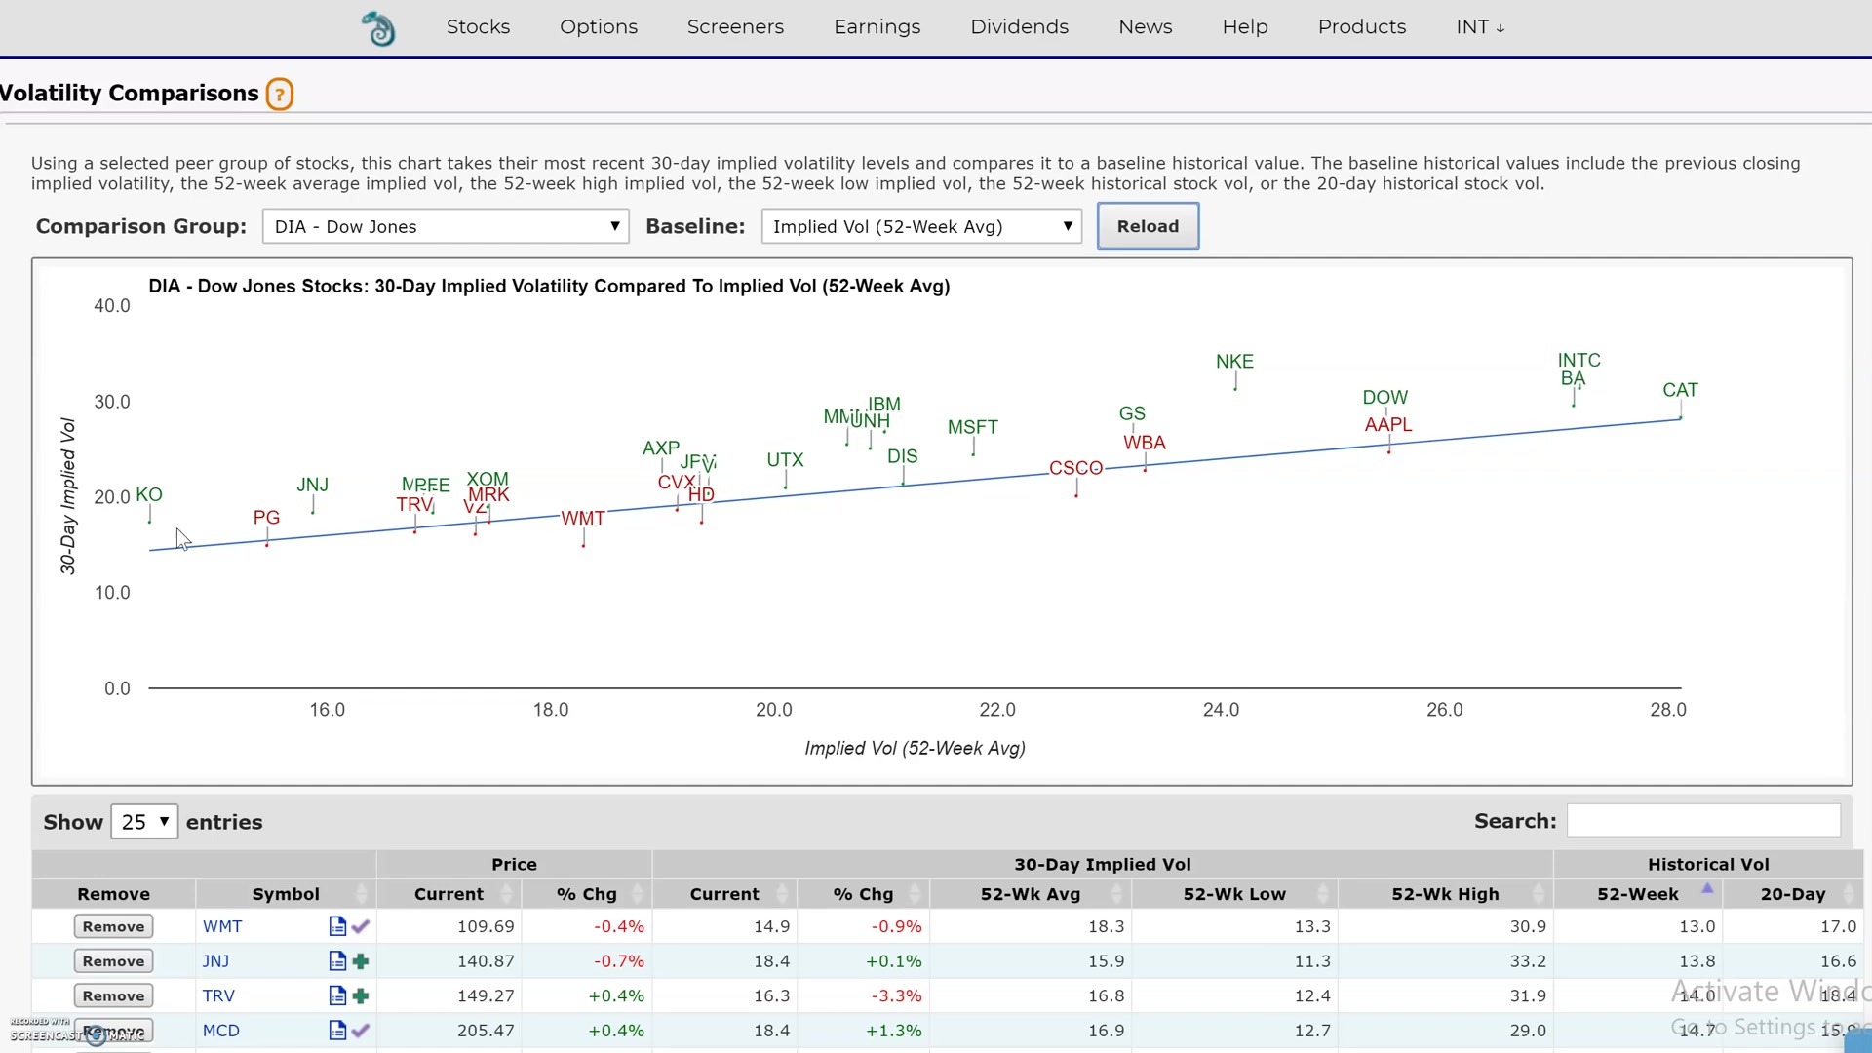Open the Dividends menu item

tap(1019, 27)
